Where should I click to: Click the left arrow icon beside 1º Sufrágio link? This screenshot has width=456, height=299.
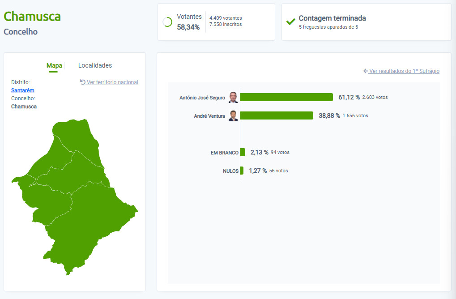366,71
